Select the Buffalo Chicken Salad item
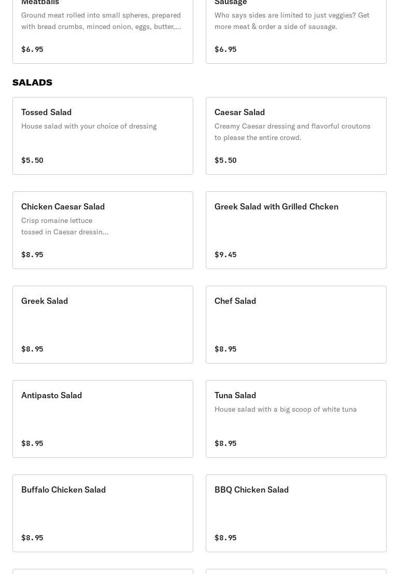399x574 pixels. click(103, 513)
